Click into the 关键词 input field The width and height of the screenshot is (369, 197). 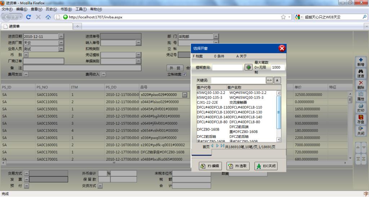pos(238,80)
